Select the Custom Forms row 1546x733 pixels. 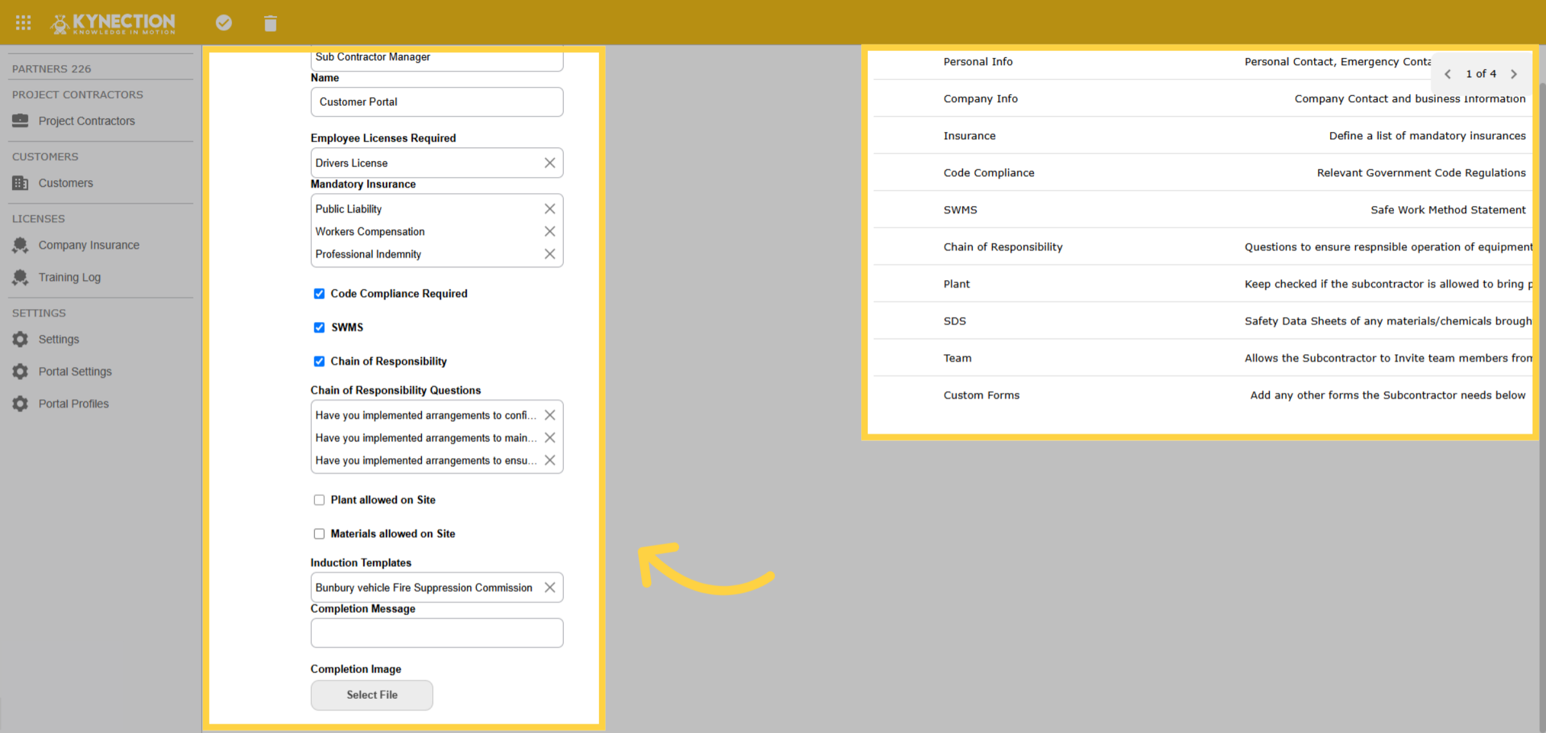(x=1202, y=395)
